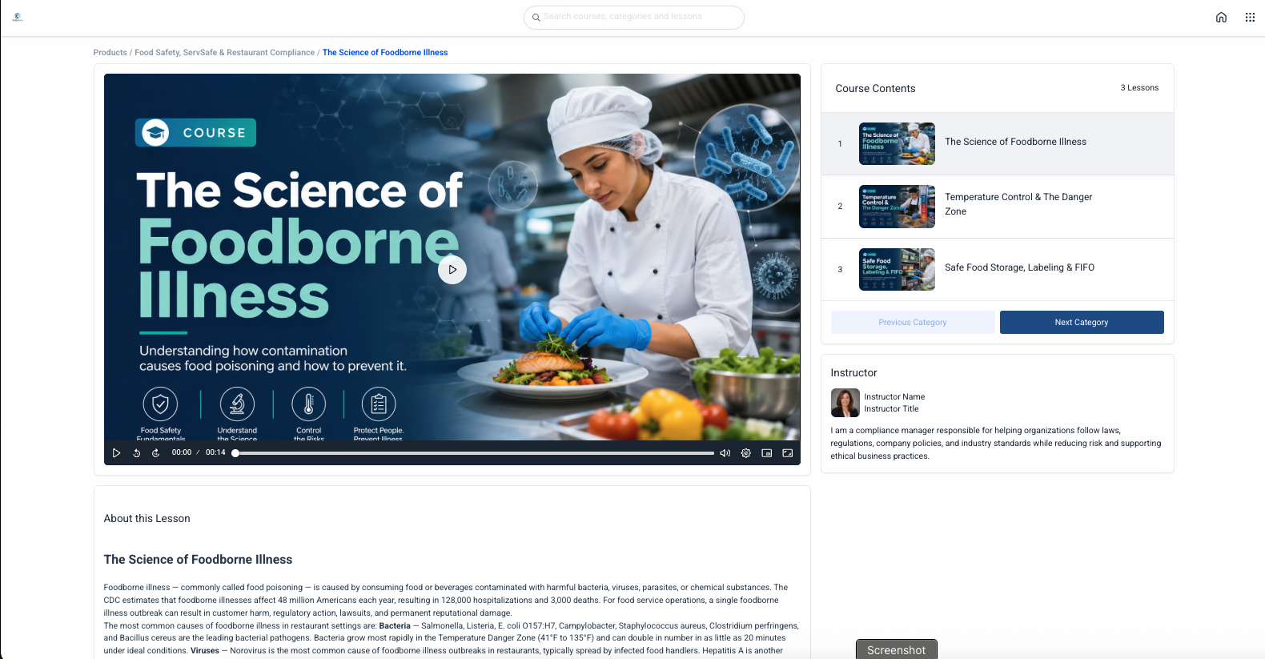The height and width of the screenshot is (659, 1265).
Task: Open the apps grid menu icon
Action: point(1250,18)
